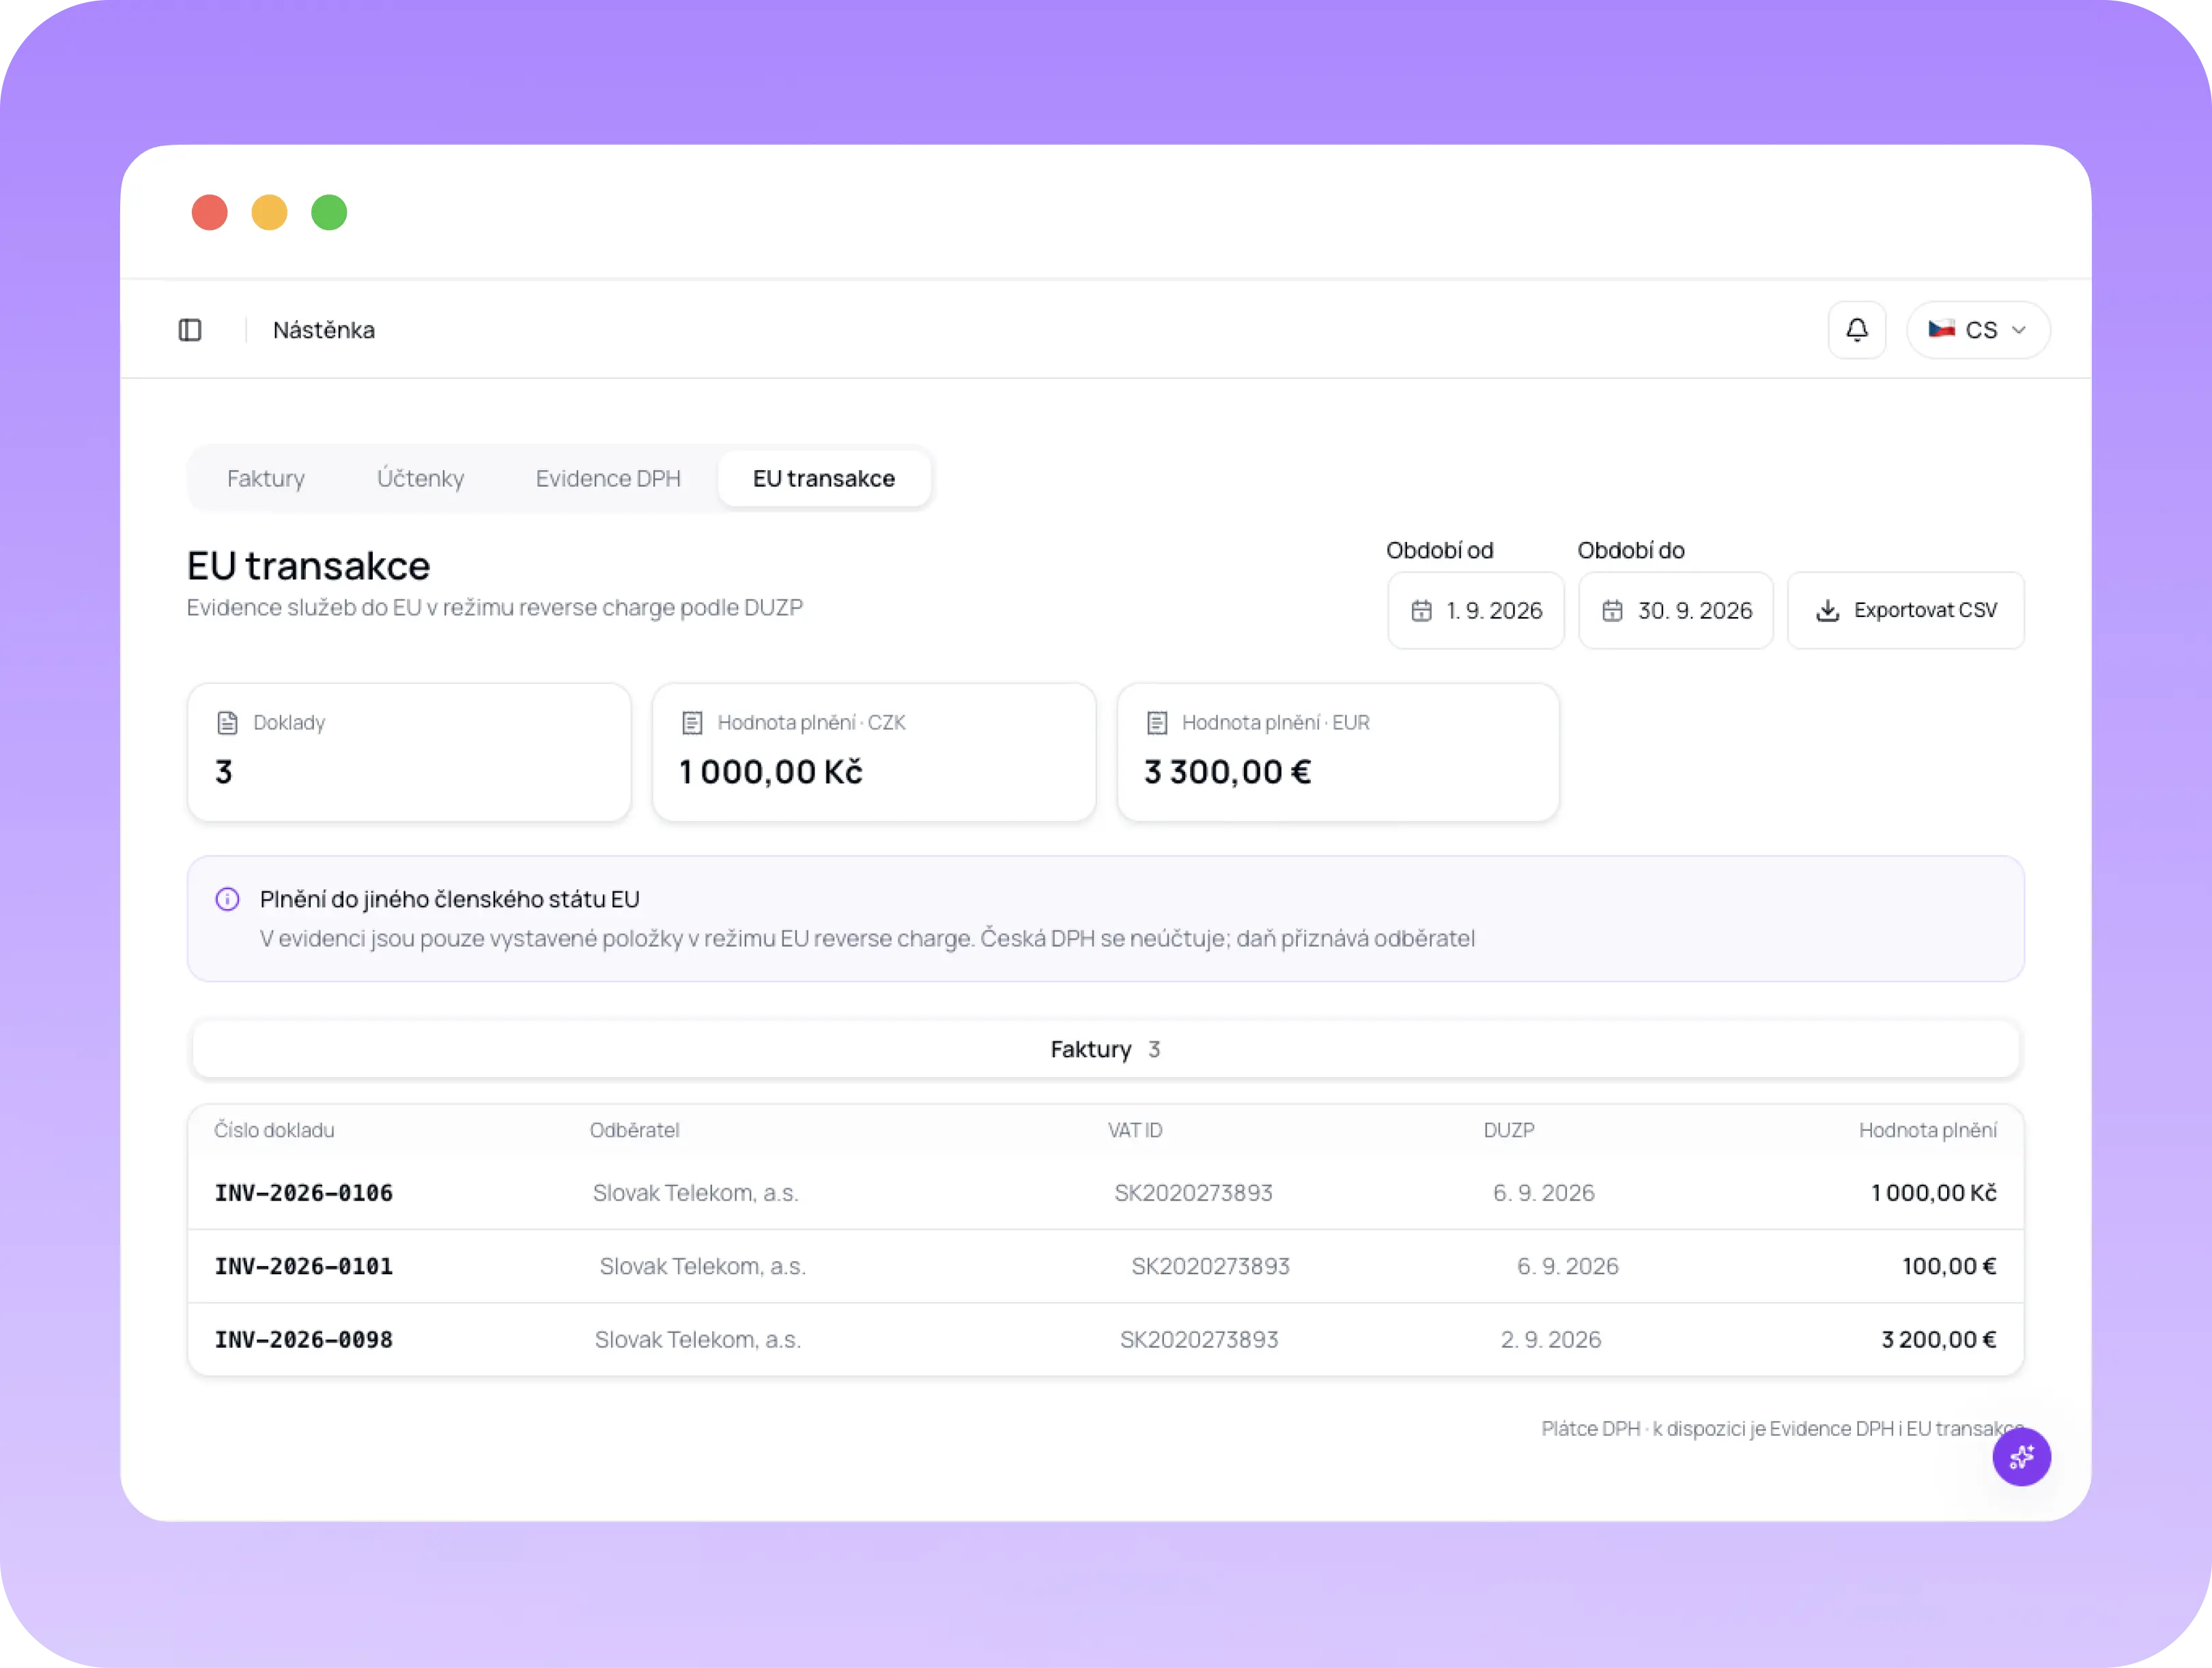Open the AI assistant sparkle button
Viewport: 2212px width, 1668px height.
(x=2021, y=1457)
